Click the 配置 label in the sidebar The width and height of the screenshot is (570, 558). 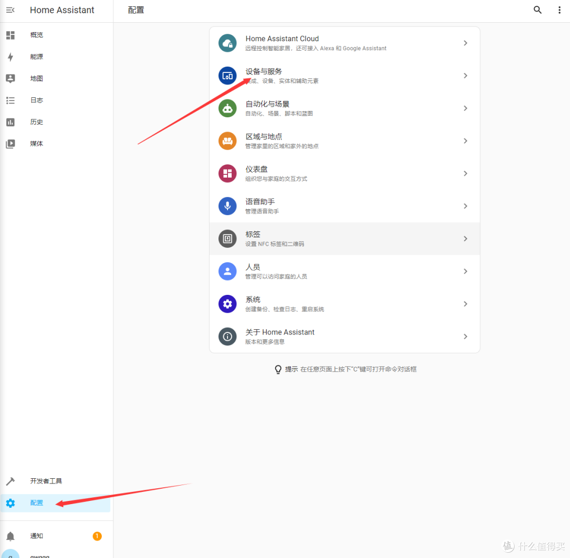click(x=36, y=503)
